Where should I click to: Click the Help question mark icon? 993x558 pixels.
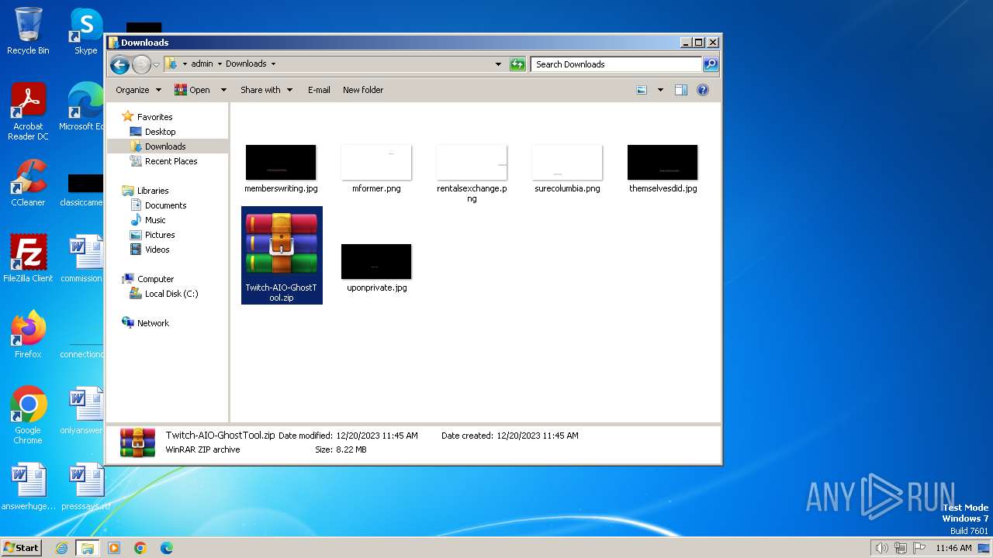pos(703,90)
